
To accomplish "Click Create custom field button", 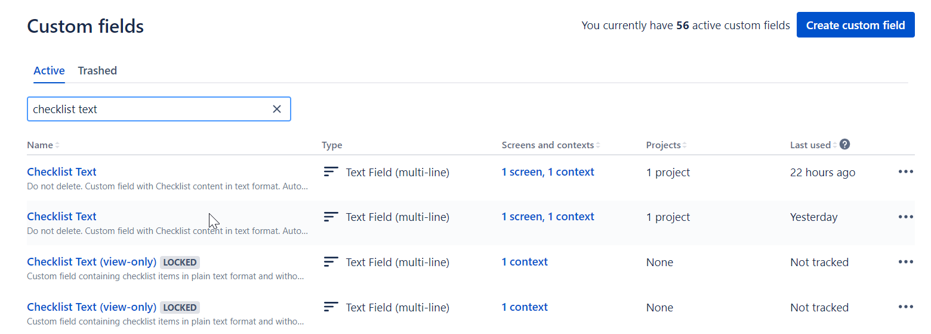I will 855,25.
